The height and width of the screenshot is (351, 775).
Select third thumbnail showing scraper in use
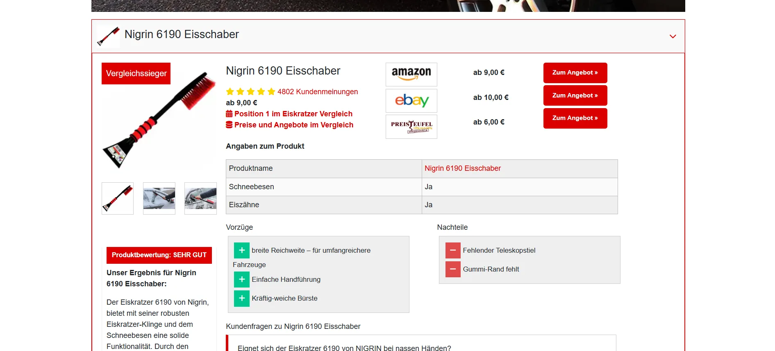pos(200,198)
